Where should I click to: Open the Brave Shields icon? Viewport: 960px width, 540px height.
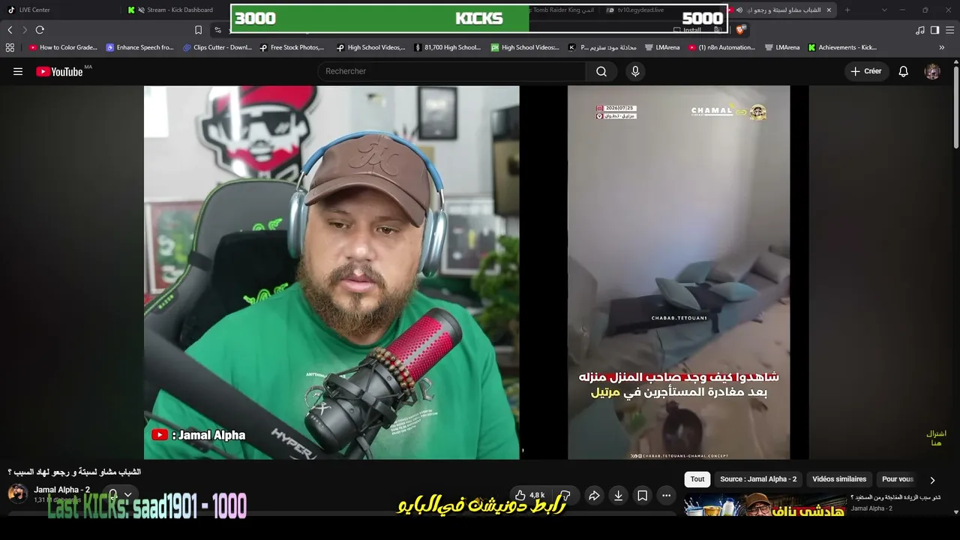point(741,30)
